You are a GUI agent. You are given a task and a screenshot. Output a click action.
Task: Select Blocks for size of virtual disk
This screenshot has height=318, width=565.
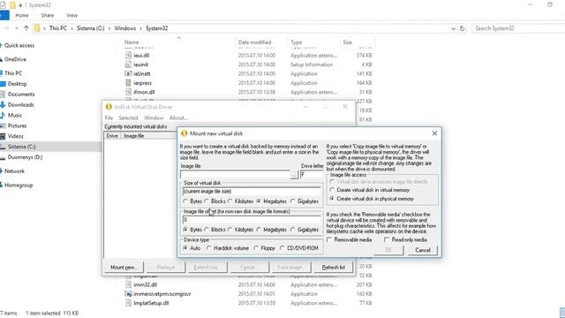click(207, 201)
